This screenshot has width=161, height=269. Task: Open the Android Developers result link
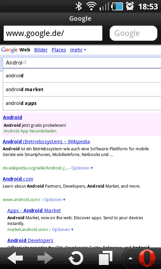30,240
